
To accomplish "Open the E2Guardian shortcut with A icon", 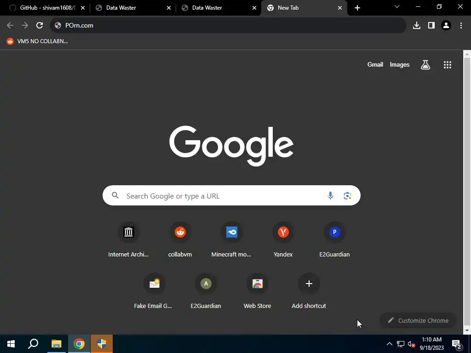I will pyautogui.click(x=206, y=291).
